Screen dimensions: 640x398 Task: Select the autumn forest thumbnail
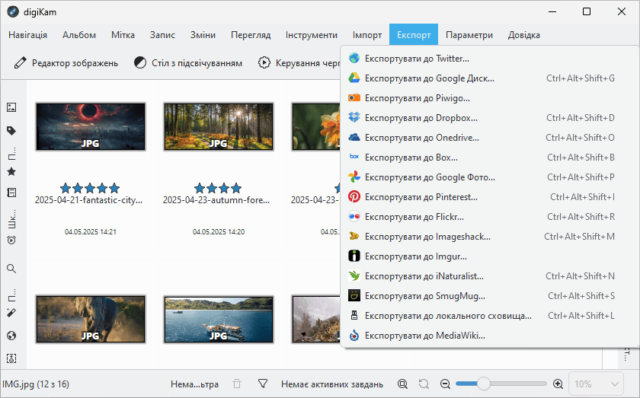[218, 126]
